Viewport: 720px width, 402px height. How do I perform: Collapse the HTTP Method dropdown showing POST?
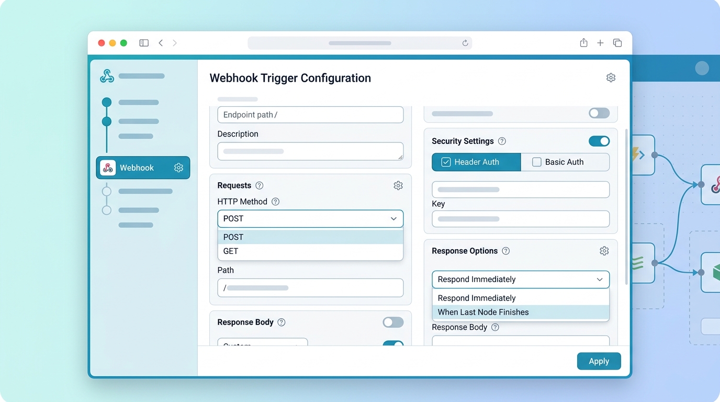pos(310,219)
